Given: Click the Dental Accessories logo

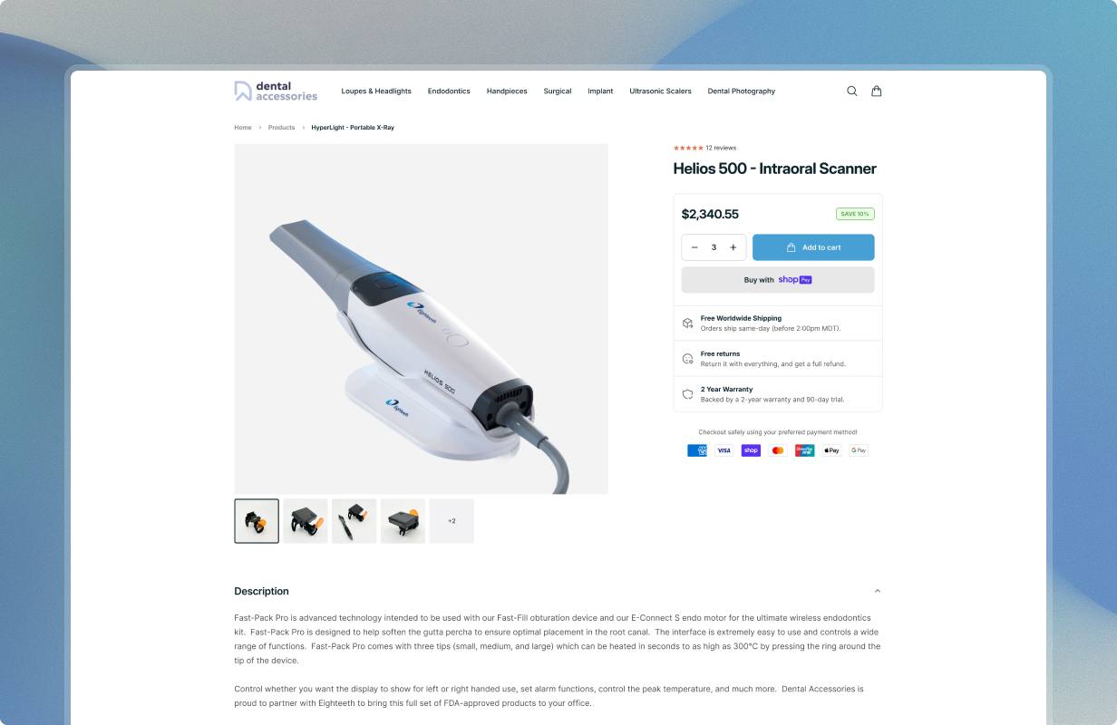Looking at the screenshot, I should [276, 91].
